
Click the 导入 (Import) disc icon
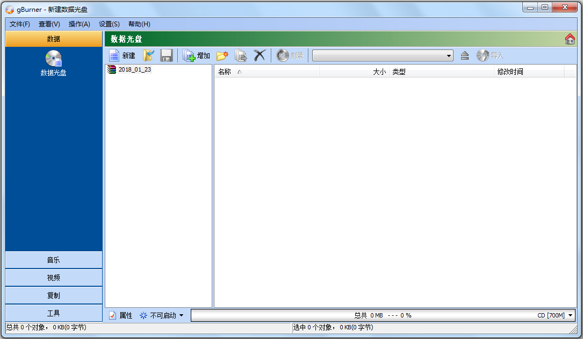(483, 55)
